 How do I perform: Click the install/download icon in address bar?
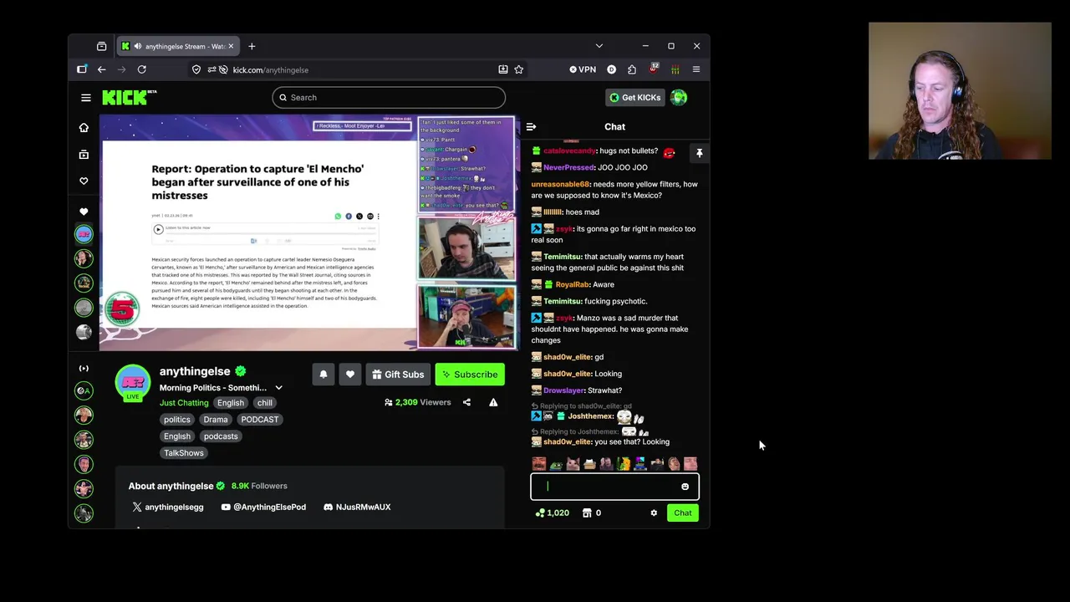(x=502, y=70)
